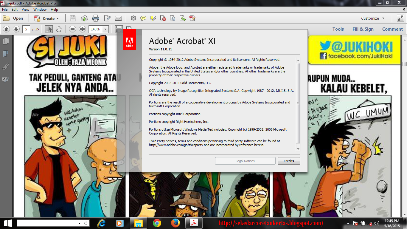Image resolution: width=407 pixels, height=229 pixels.
Task: Click the Sign document pen icon
Action: (107, 18)
